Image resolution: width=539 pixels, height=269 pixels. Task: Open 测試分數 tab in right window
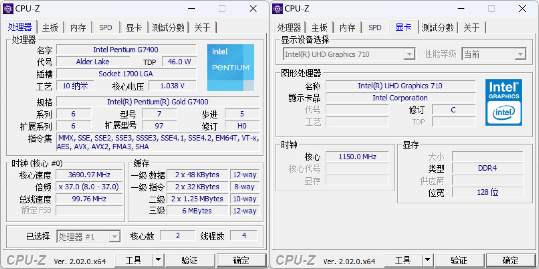point(438,27)
